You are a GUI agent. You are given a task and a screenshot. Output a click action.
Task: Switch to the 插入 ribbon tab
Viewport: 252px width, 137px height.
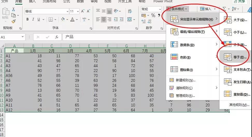[32, 2]
